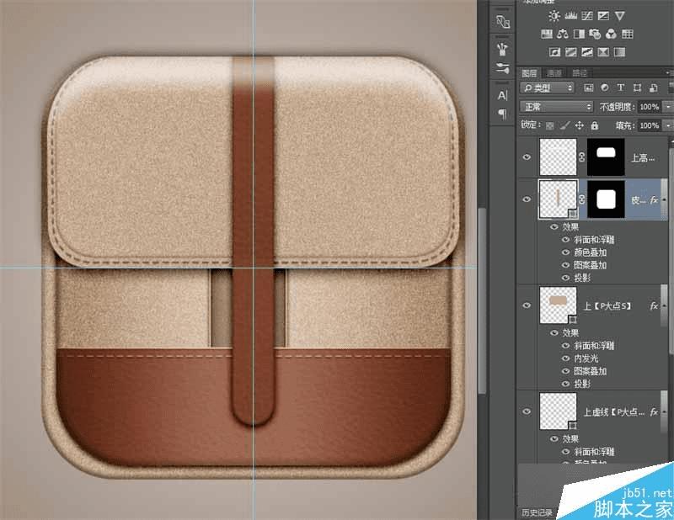The image size is (674, 520).
Task: Open the 正常 blend mode dropdown
Action: (x=557, y=107)
